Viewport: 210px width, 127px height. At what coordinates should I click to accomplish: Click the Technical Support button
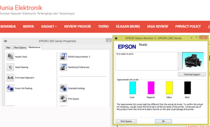(192, 75)
